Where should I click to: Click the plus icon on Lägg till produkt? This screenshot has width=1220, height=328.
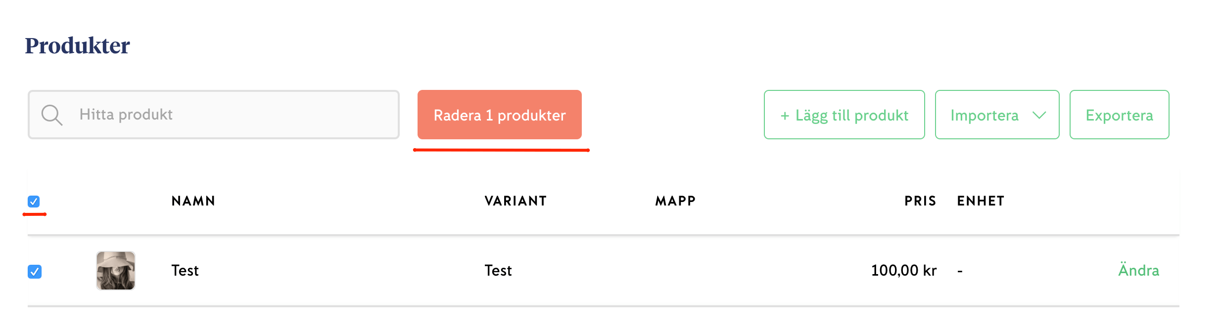[x=785, y=116]
